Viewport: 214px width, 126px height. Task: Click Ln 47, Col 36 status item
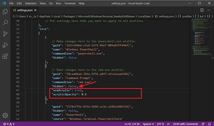click(x=132, y=124)
